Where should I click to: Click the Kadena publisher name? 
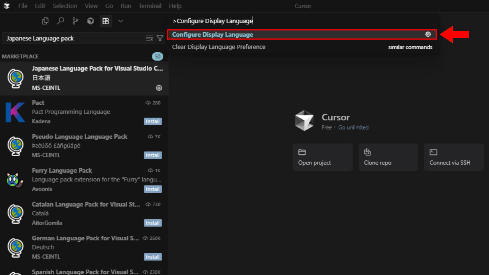pos(41,121)
